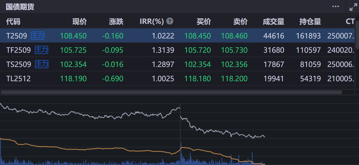Sort by the 涨跌 column header
Screen dimensions: 359x165
point(116,22)
